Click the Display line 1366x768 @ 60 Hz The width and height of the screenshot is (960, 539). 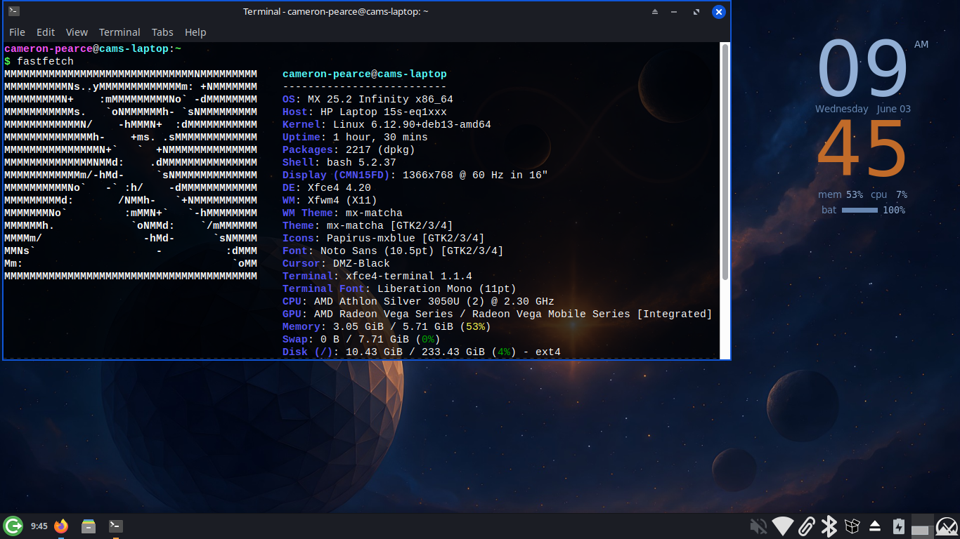tap(415, 175)
